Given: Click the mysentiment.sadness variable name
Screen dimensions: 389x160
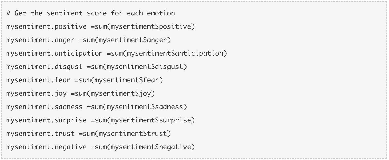Looking at the screenshot, I should point(45,107).
